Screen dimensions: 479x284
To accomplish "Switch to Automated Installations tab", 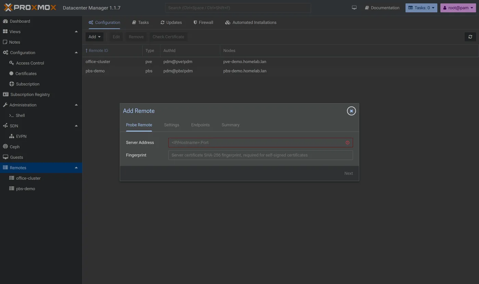I will click(x=251, y=22).
